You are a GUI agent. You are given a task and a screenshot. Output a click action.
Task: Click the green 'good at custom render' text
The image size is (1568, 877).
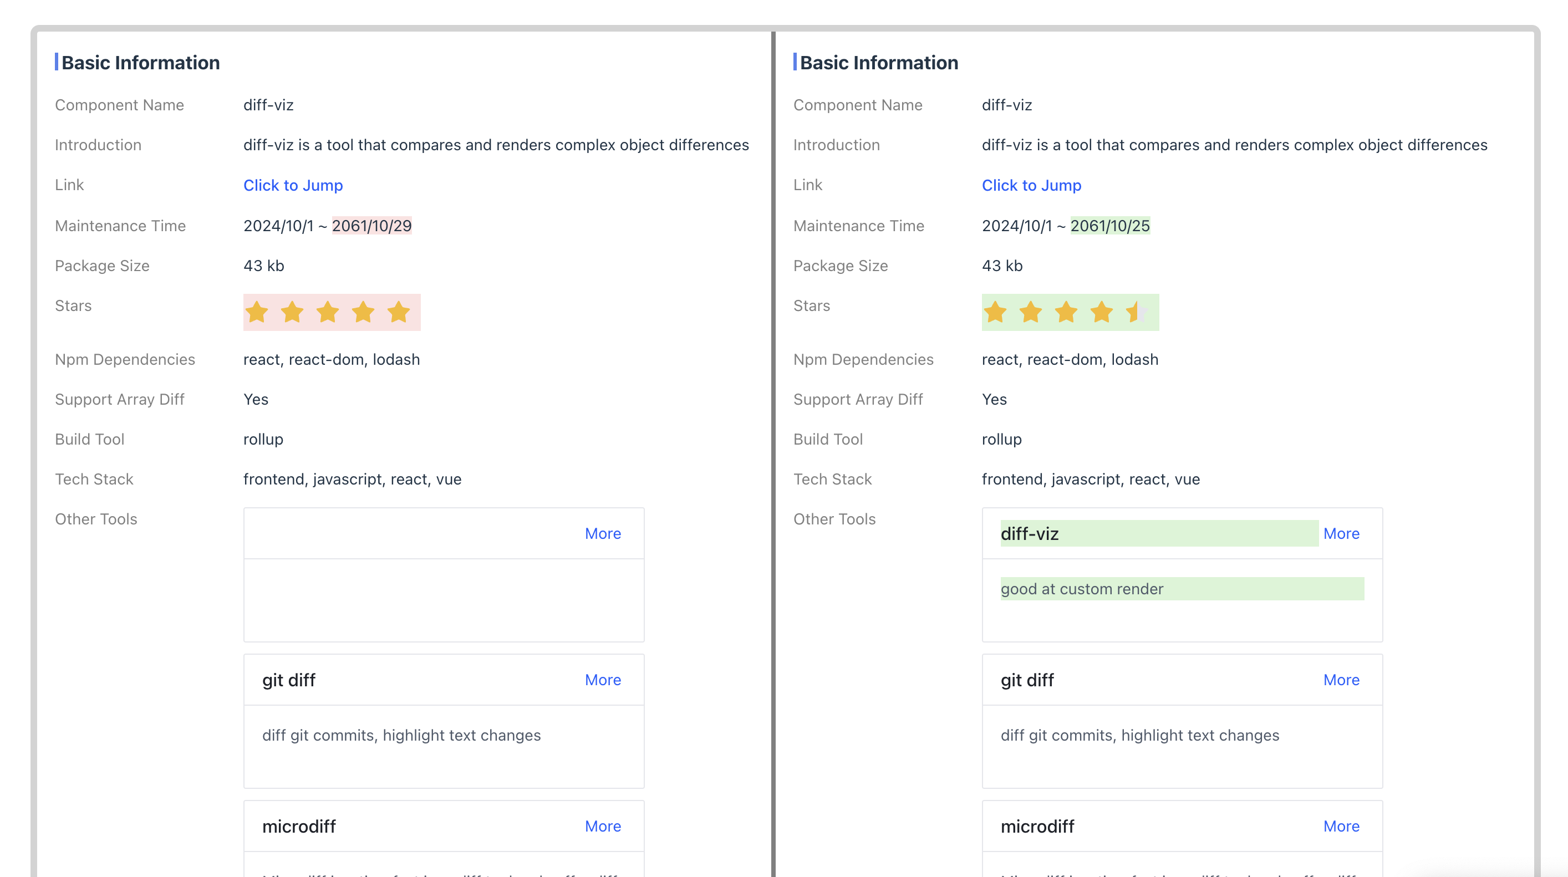[1082, 589]
